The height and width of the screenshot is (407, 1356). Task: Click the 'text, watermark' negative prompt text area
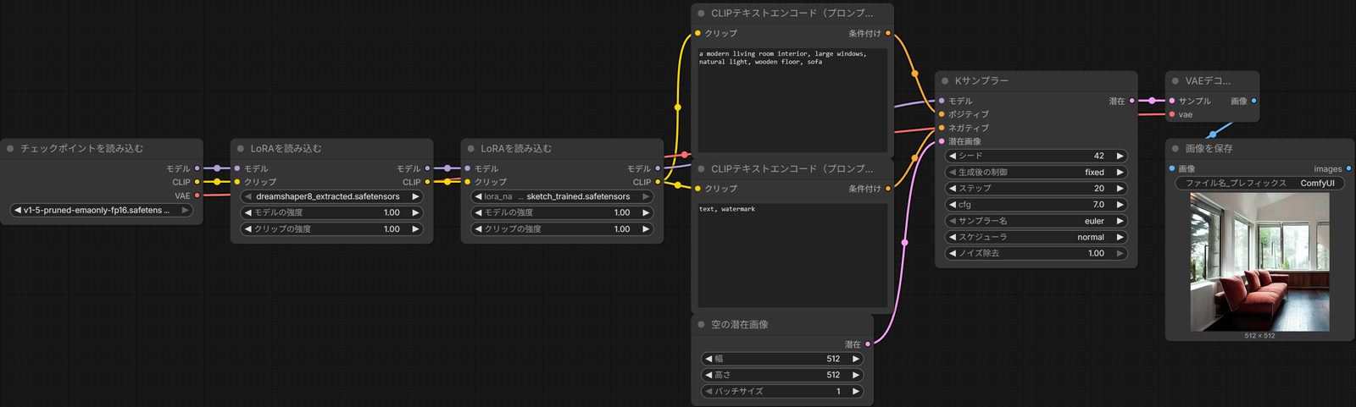click(x=792, y=255)
